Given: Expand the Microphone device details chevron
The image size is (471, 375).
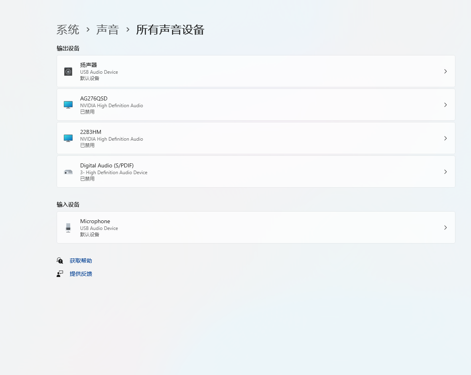Looking at the screenshot, I should [445, 227].
